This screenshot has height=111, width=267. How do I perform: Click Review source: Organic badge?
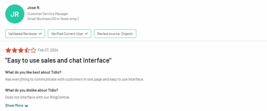pos(115,34)
